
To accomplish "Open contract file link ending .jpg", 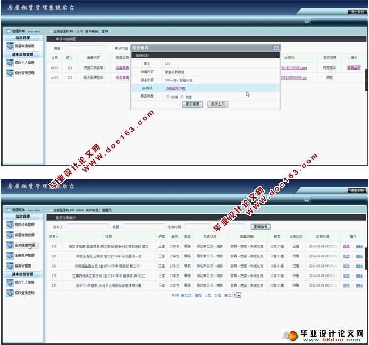I will pyautogui.click(x=293, y=77).
